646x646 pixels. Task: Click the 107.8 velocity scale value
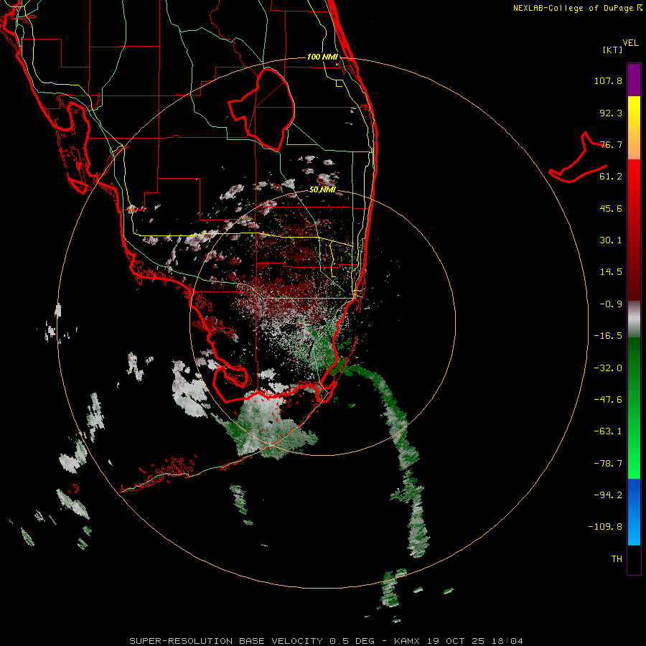click(x=608, y=80)
